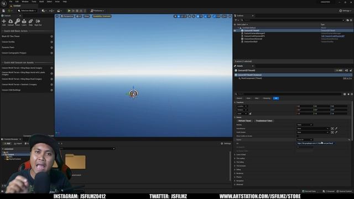This screenshot has width=354, height=199.
Task: Select the Streaming filter in Details
Action: [267, 98]
